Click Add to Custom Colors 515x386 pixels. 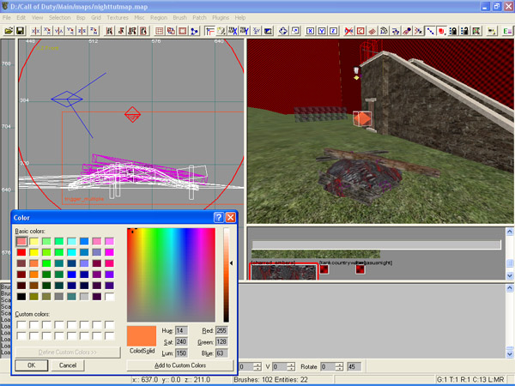(x=180, y=365)
